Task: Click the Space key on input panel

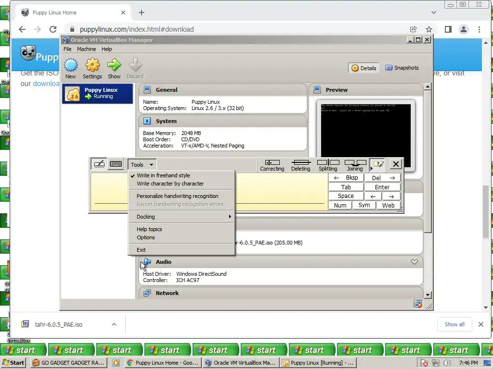Action: (x=346, y=196)
